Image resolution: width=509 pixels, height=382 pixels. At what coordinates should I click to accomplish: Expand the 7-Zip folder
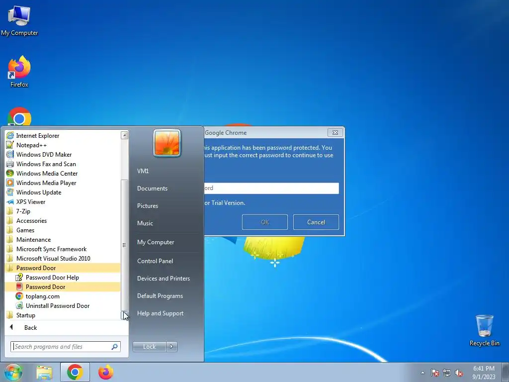pos(63,211)
